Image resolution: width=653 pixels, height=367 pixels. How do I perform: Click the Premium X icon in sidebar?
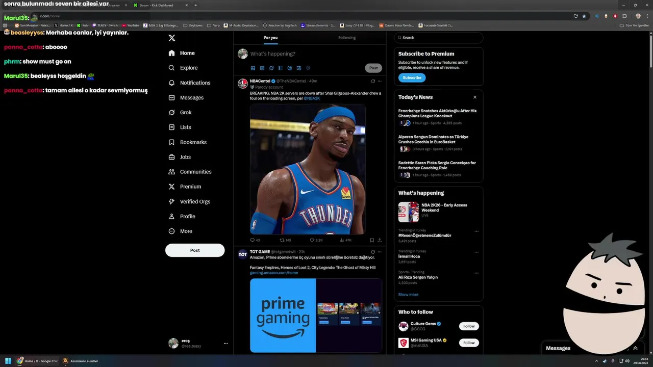172,187
